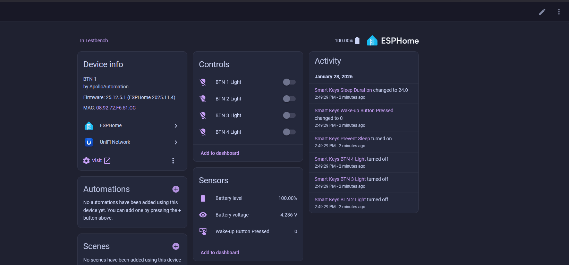Click the MAC address link
Screen dimensions: 569x265
point(116,108)
